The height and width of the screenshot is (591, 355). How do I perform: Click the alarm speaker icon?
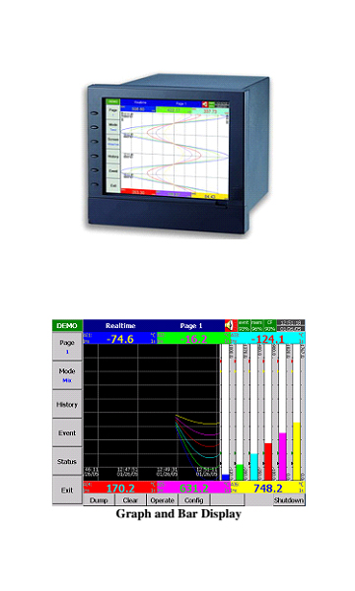point(231,325)
